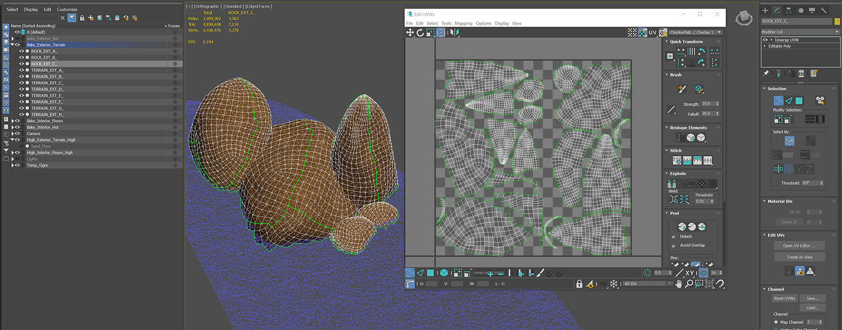Click the Open UV Editor button
The width and height of the screenshot is (842, 330).
(x=799, y=245)
